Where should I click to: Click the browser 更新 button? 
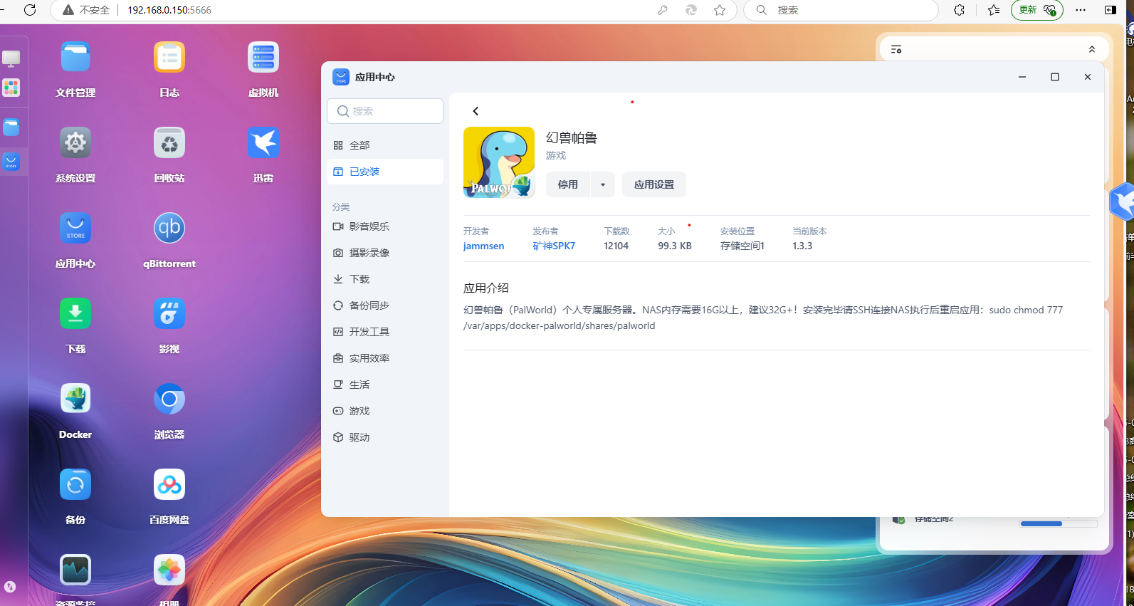point(1036,10)
